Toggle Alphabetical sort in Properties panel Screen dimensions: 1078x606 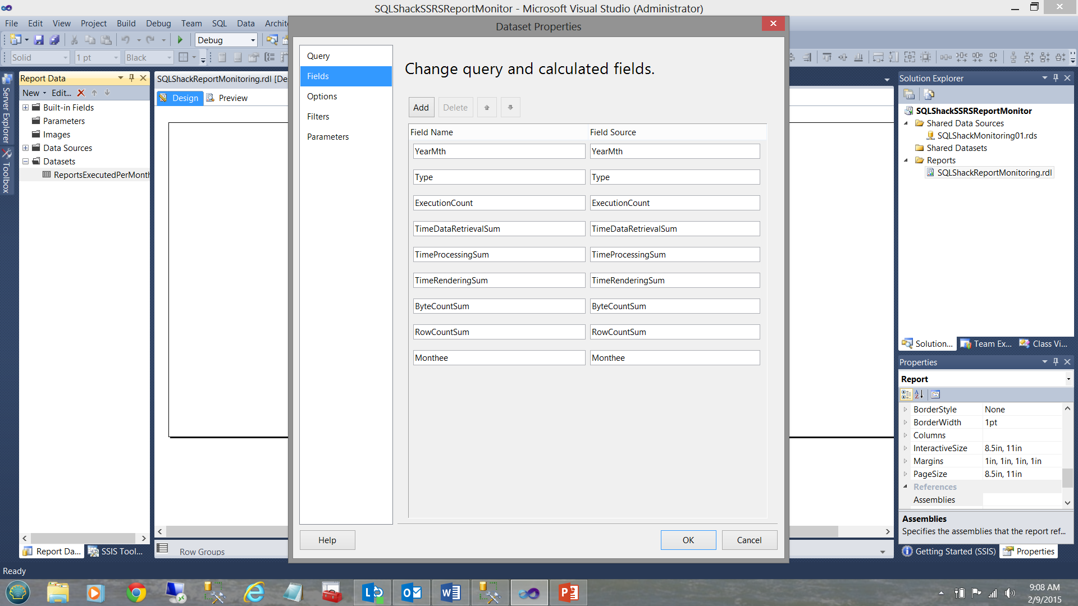point(919,394)
